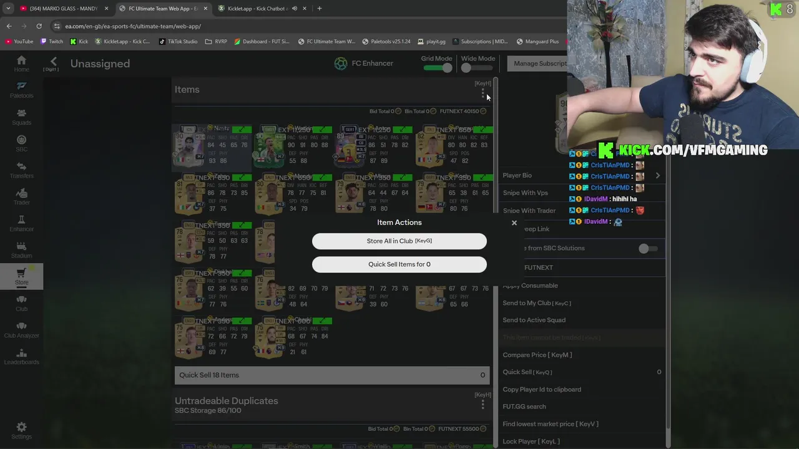This screenshot has width=799, height=449.
Task: Open Club Analyzer in the sidebar
Action: click(x=21, y=329)
